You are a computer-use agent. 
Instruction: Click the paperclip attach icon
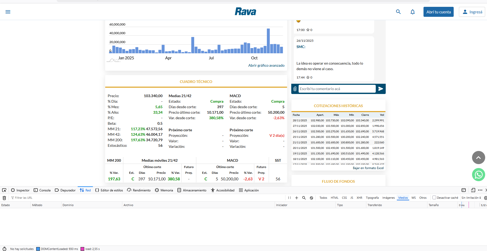tap(295, 89)
